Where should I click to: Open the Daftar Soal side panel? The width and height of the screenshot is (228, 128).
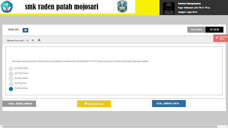(221, 38)
